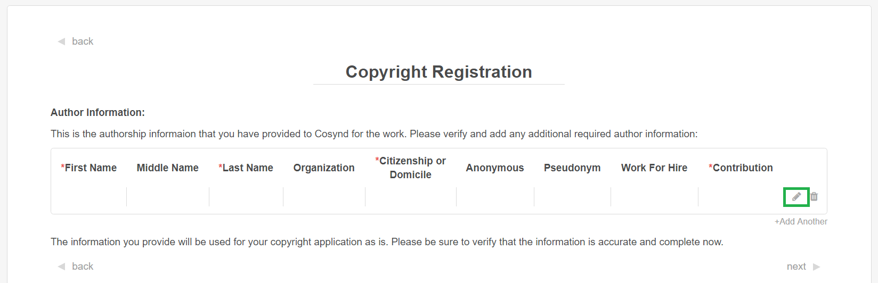Click the Last Name column header
This screenshot has height=283, width=878.
tap(246, 168)
